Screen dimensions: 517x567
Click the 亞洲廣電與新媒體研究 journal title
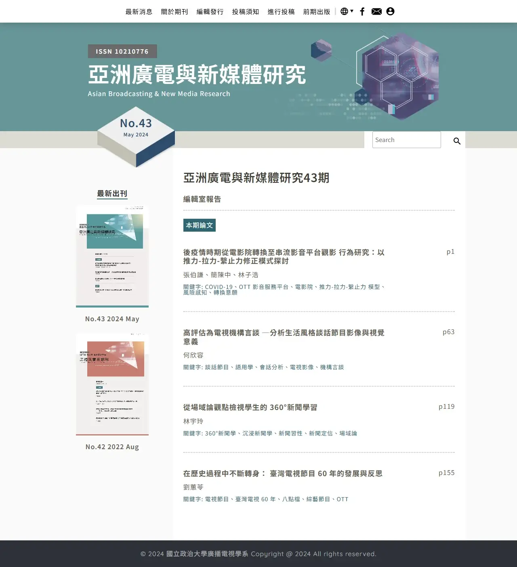click(197, 75)
